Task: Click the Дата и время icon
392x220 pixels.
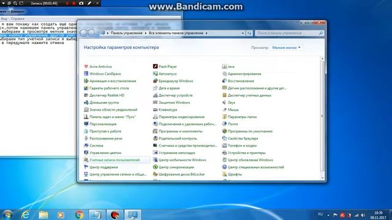Action: tap(155, 88)
